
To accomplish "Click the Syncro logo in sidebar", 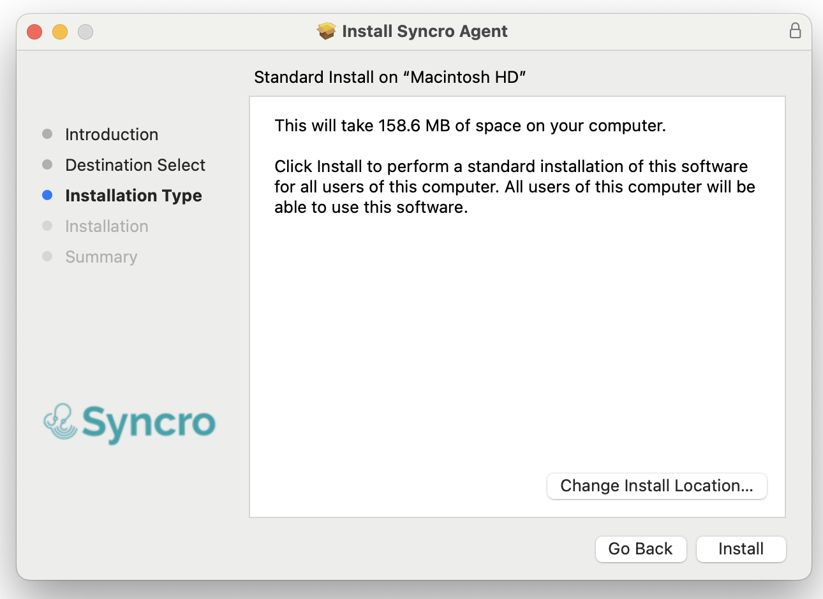I will (130, 423).
